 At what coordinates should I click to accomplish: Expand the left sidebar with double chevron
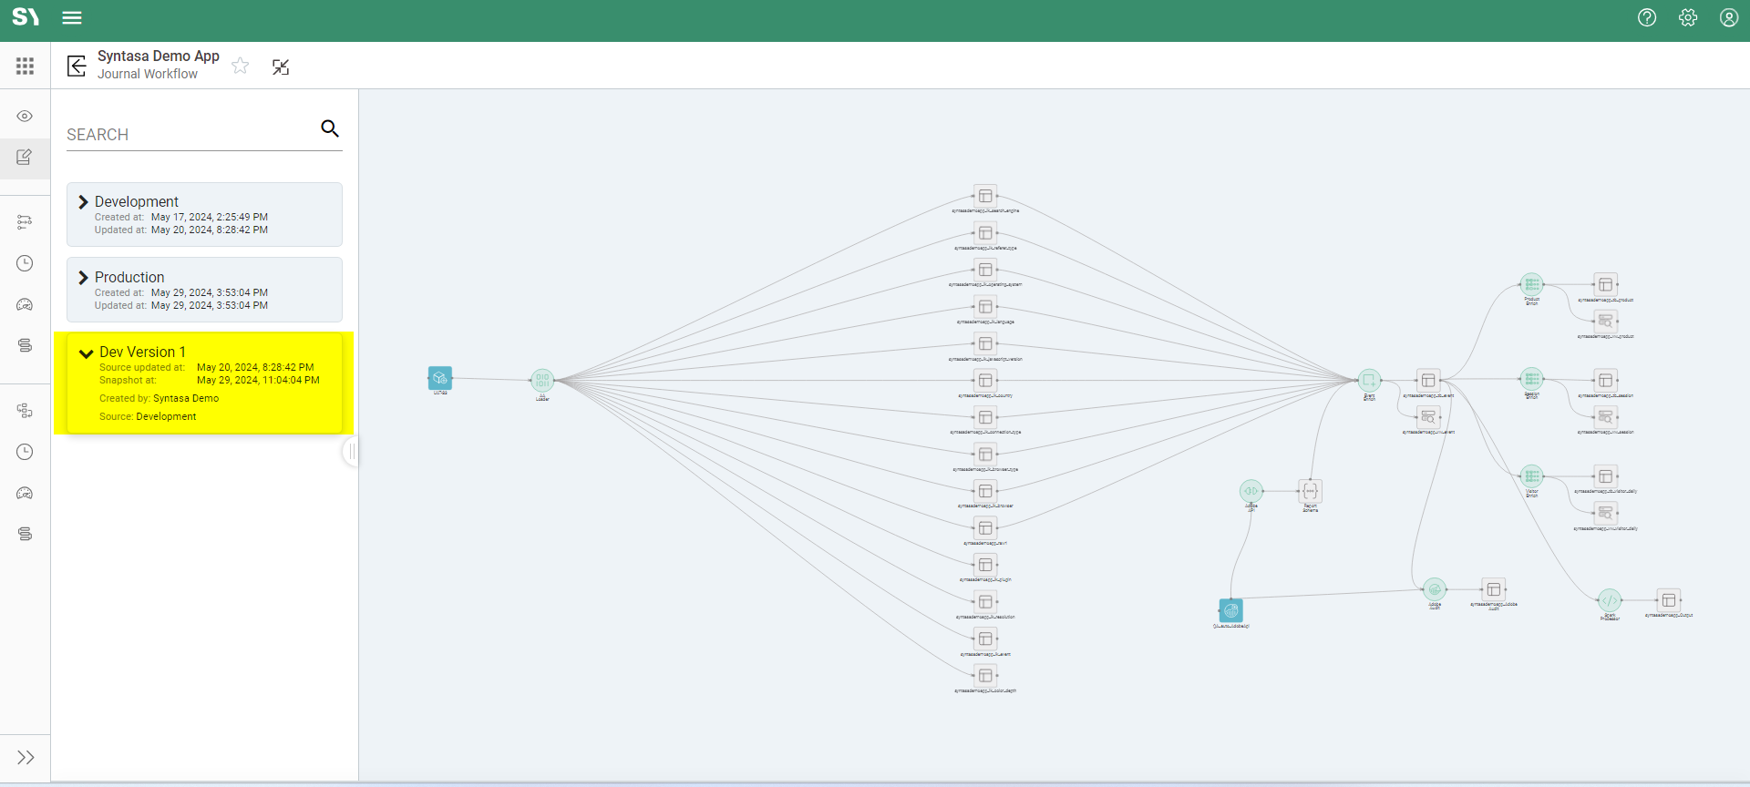click(x=26, y=757)
